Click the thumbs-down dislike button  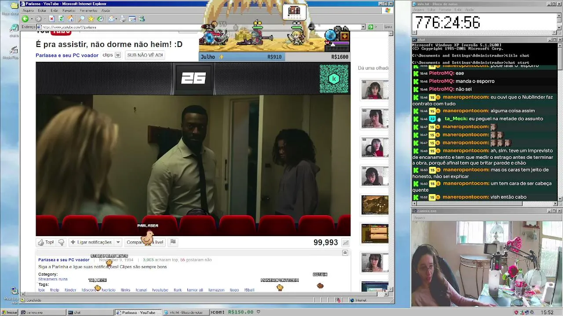[x=61, y=242]
